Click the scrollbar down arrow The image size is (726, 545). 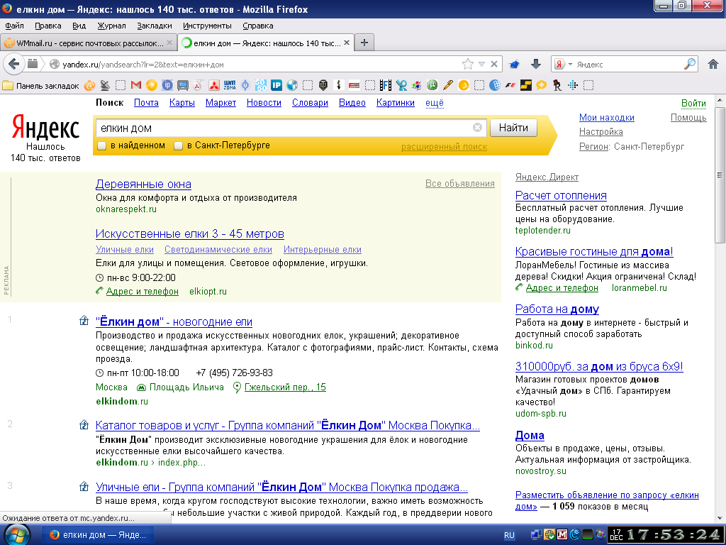(720, 517)
